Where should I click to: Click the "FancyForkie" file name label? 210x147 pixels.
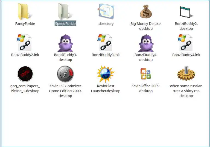(x=25, y=24)
